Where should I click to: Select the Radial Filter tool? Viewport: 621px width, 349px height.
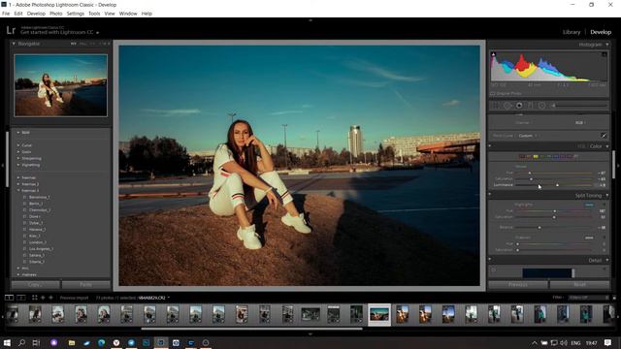coord(541,106)
